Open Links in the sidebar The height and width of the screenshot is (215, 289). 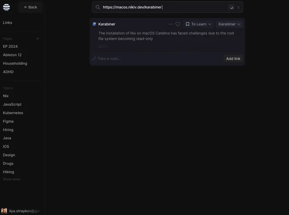tap(8, 23)
